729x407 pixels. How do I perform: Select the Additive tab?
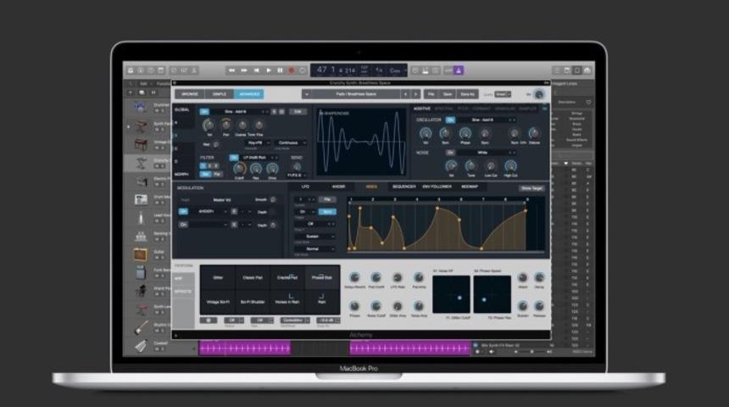(x=421, y=109)
